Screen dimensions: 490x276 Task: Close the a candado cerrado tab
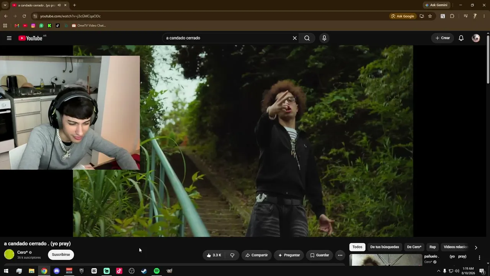point(65,5)
